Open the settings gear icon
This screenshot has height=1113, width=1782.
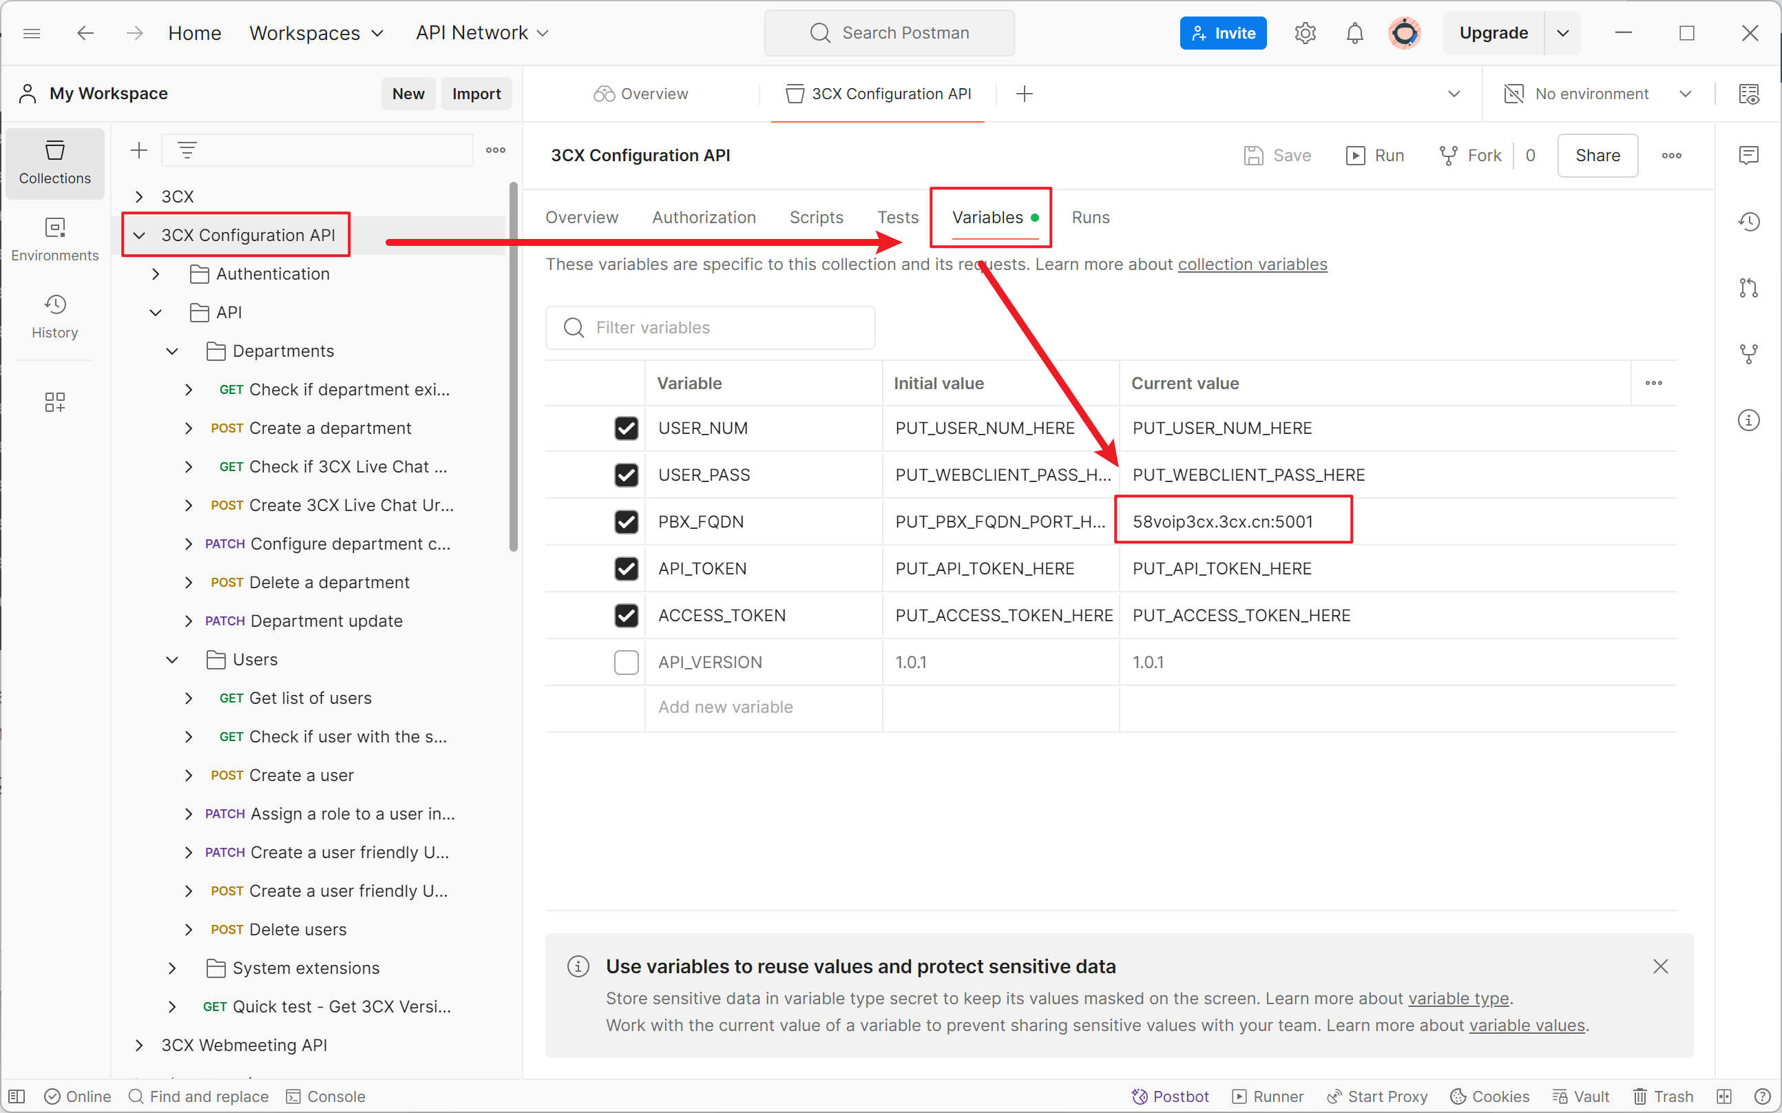[1306, 33]
